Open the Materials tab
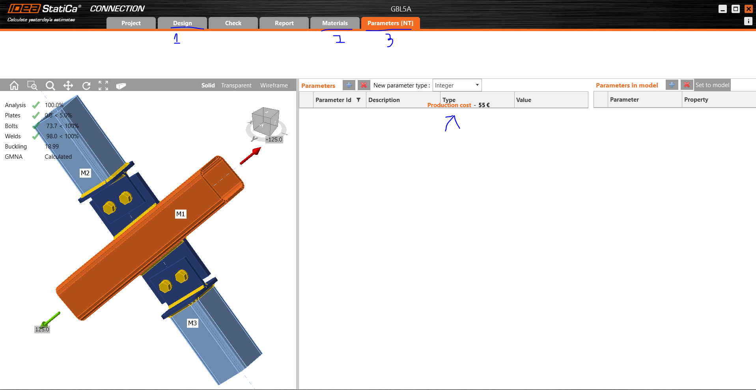 click(x=334, y=23)
